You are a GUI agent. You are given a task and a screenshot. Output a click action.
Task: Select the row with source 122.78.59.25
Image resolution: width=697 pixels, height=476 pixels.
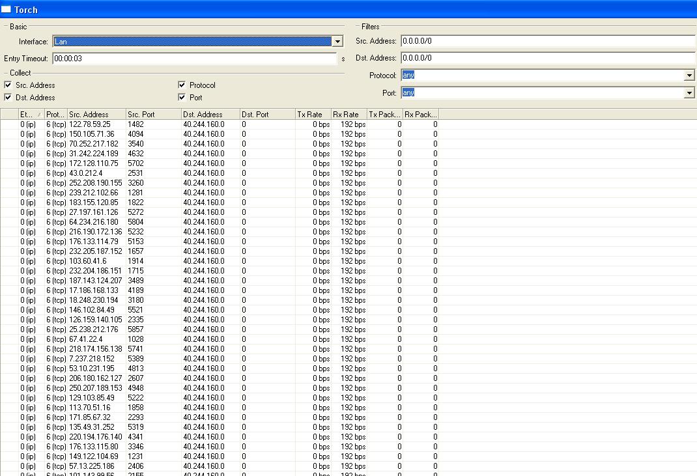pyautogui.click(x=220, y=124)
